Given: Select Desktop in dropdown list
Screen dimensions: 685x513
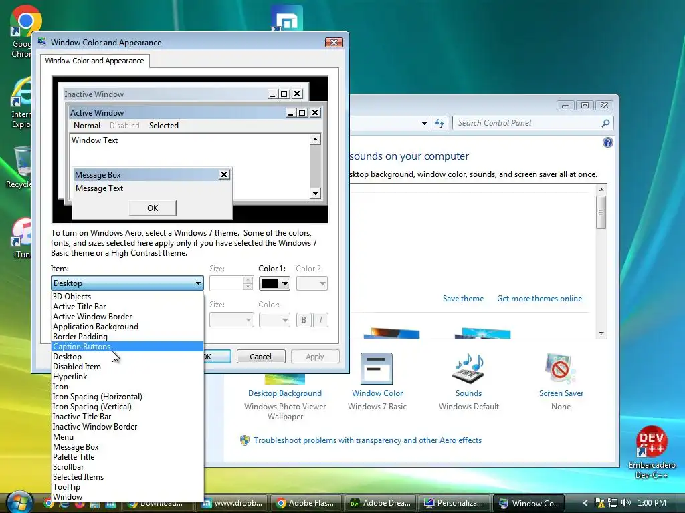Looking at the screenshot, I should point(127,357).
